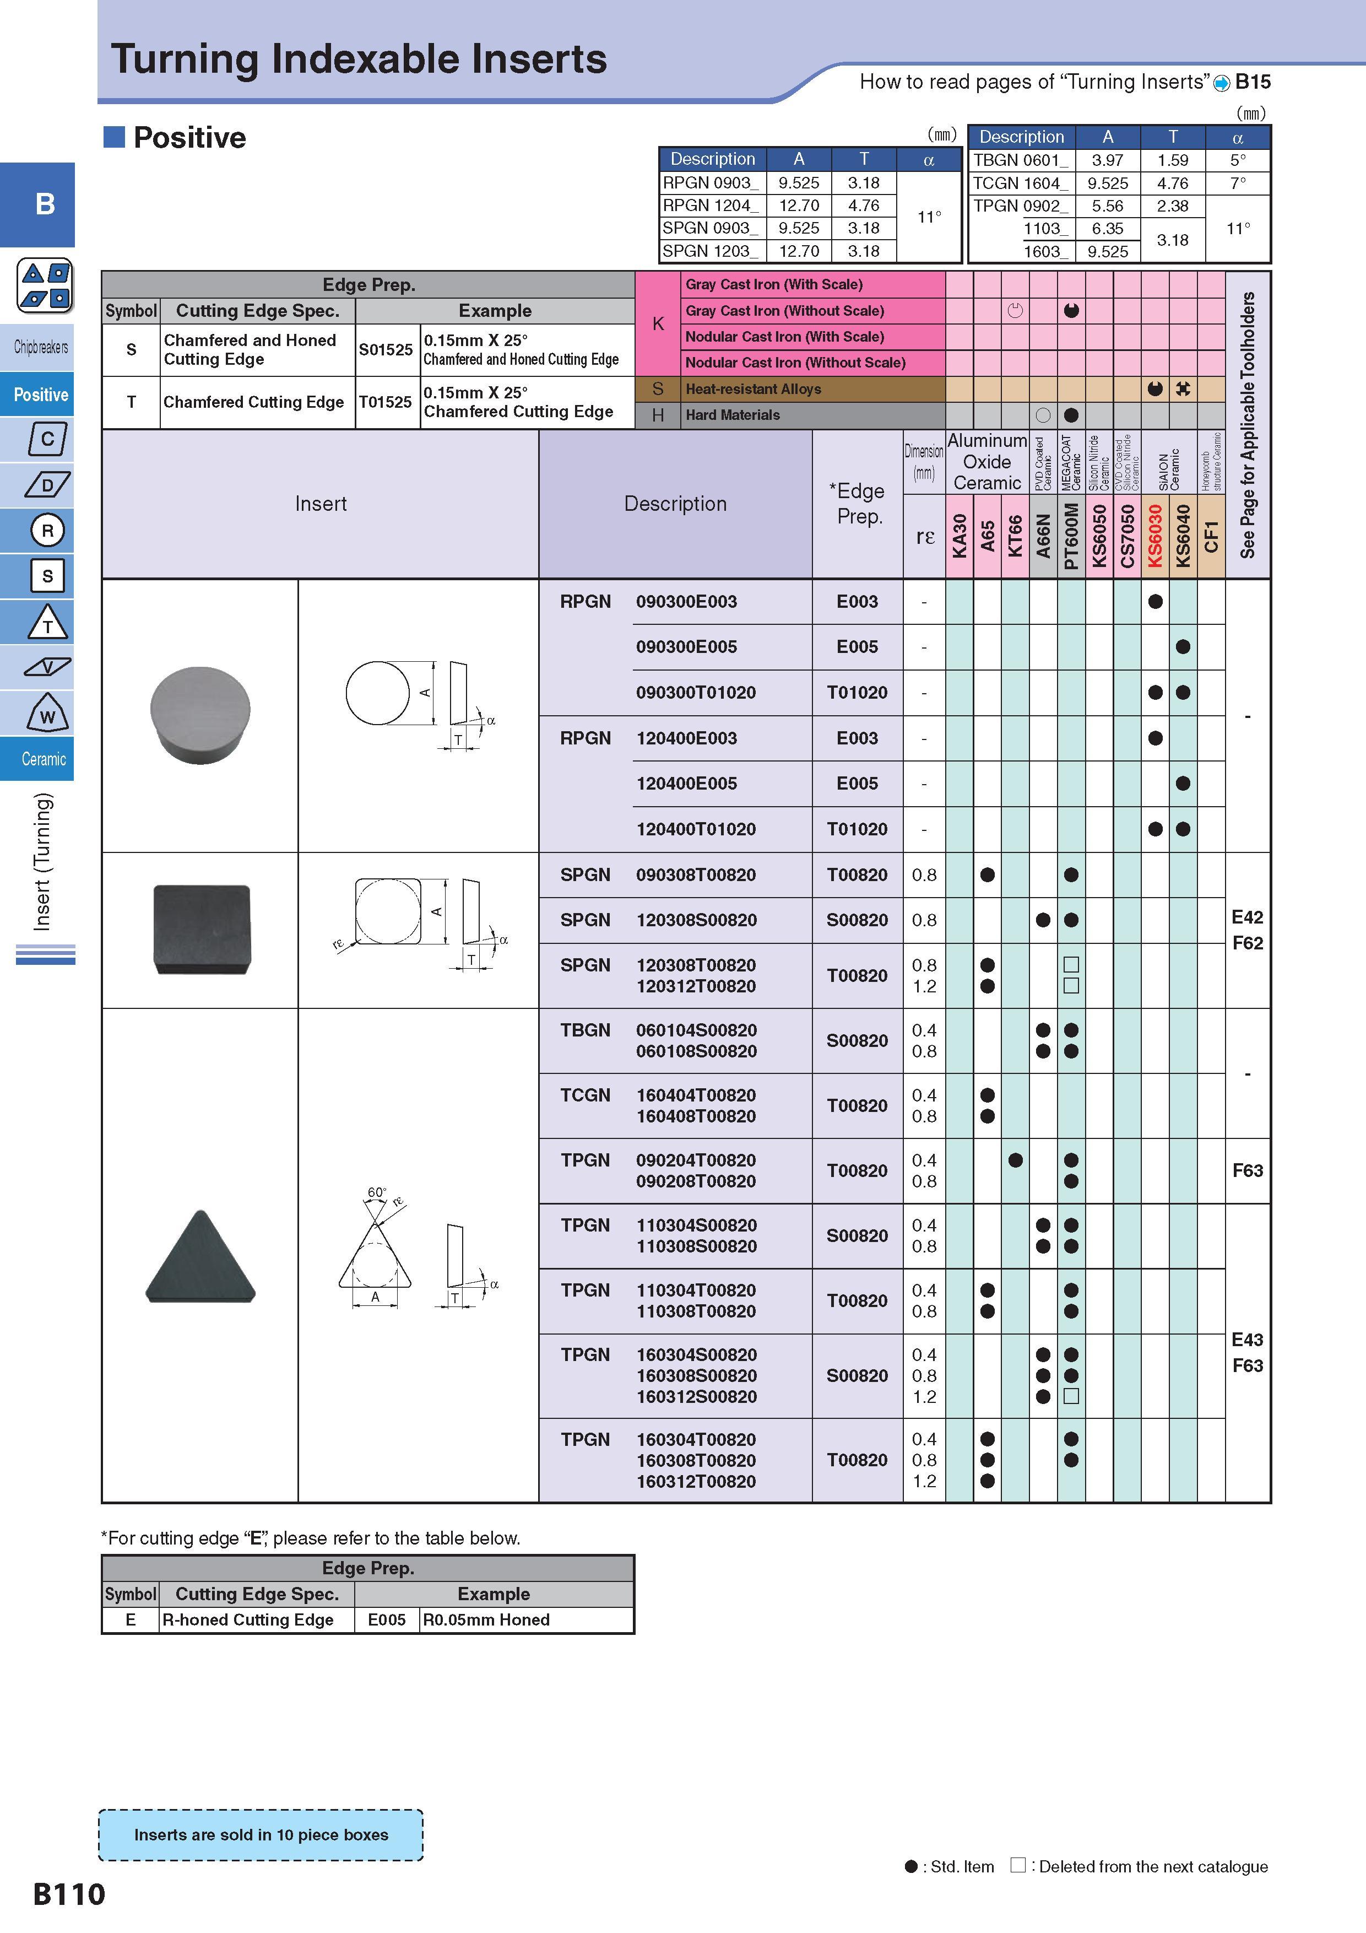Click description '160404T00820'
Image resolution: width=1366 pixels, height=1933 pixels.
[x=696, y=1095]
